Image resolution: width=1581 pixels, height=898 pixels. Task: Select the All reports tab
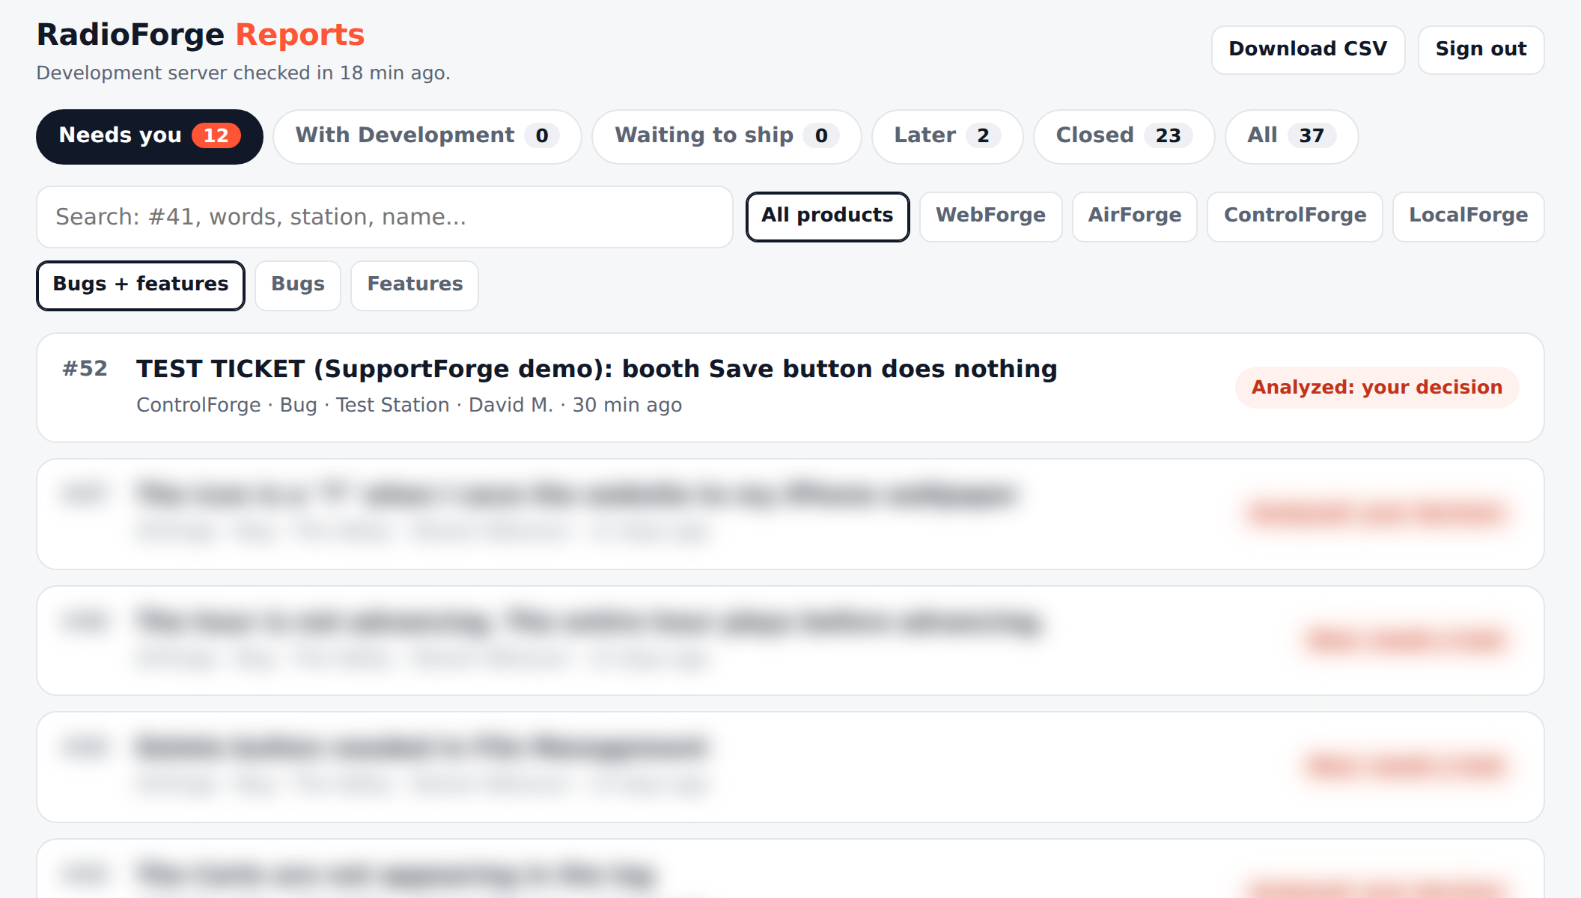coord(1291,136)
